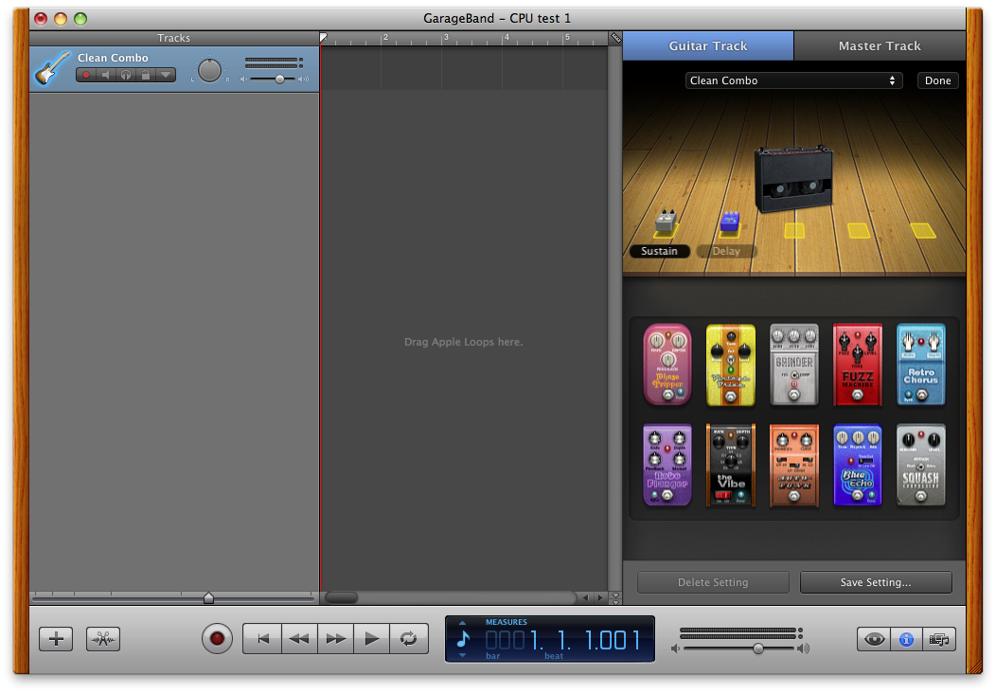996x693 pixels.
Task: Click the fast forward button
Action: tap(336, 638)
